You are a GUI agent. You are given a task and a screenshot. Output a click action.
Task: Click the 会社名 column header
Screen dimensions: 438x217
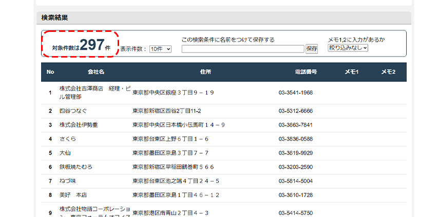point(96,72)
